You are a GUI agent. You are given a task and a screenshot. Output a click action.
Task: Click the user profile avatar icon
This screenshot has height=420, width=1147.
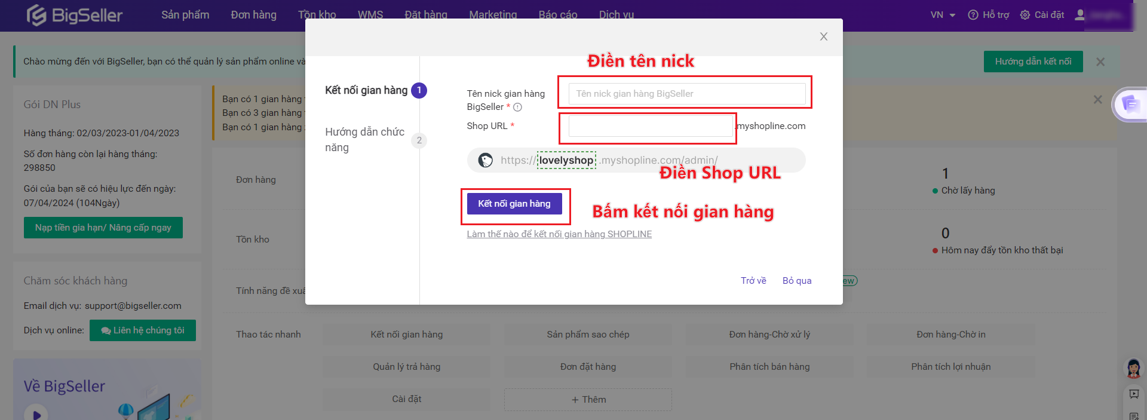(x=1079, y=15)
